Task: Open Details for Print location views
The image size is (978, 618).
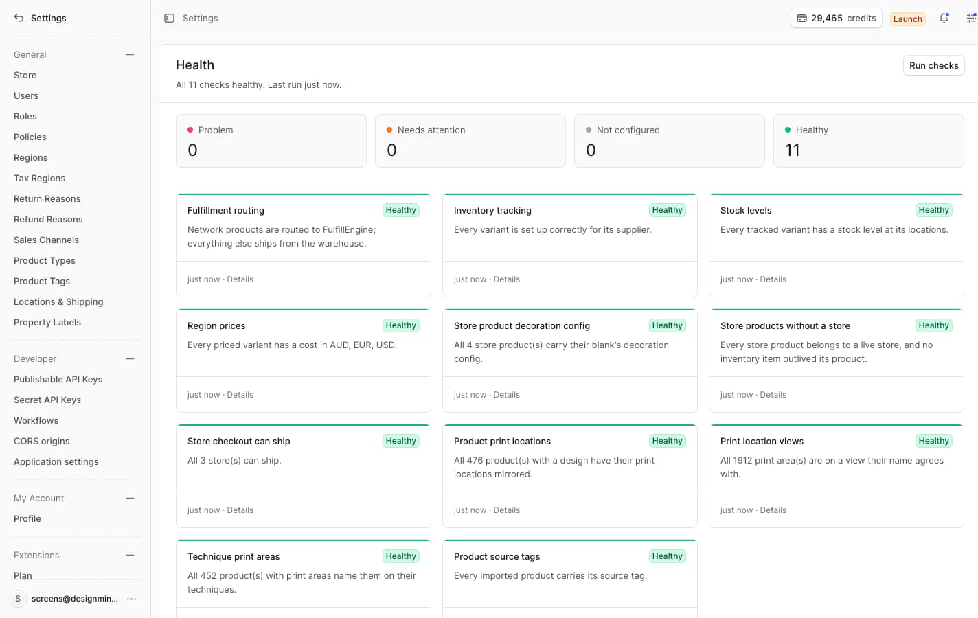Action: pyautogui.click(x=773, y=510)
